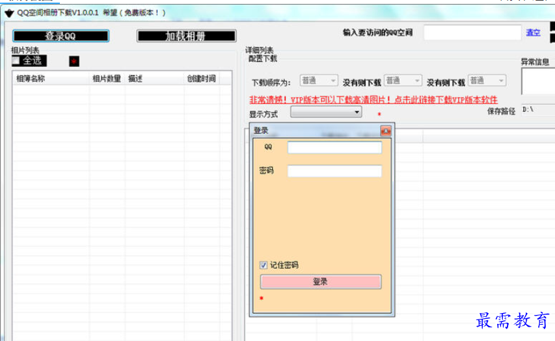
Task: Click the application icon in title bar
Action: pyautogui.click(x=9, y=13)
